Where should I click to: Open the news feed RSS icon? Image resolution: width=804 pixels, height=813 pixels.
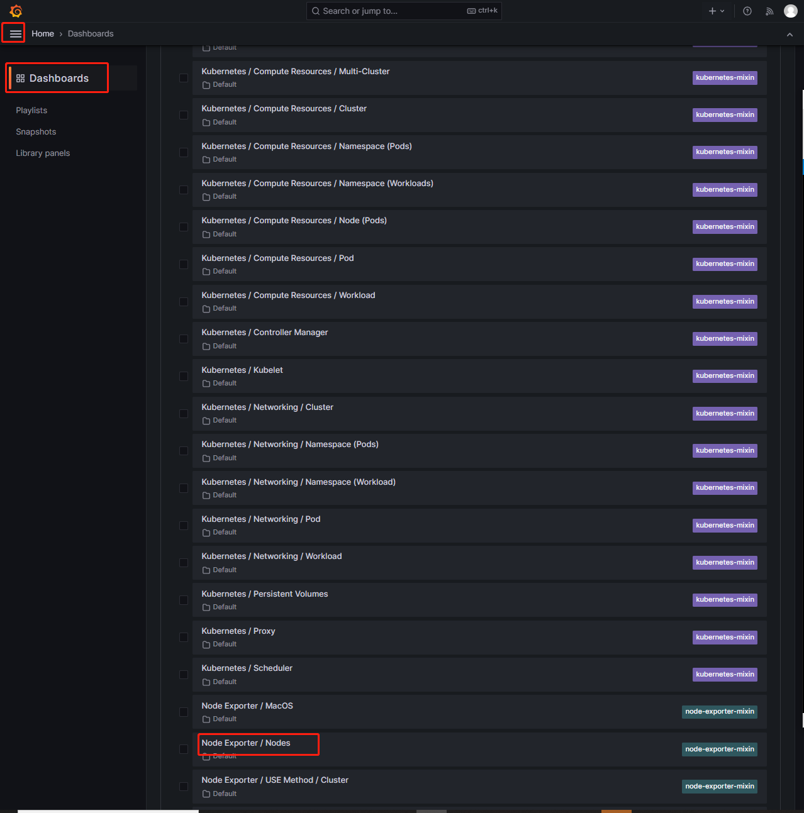pos(769,11)
